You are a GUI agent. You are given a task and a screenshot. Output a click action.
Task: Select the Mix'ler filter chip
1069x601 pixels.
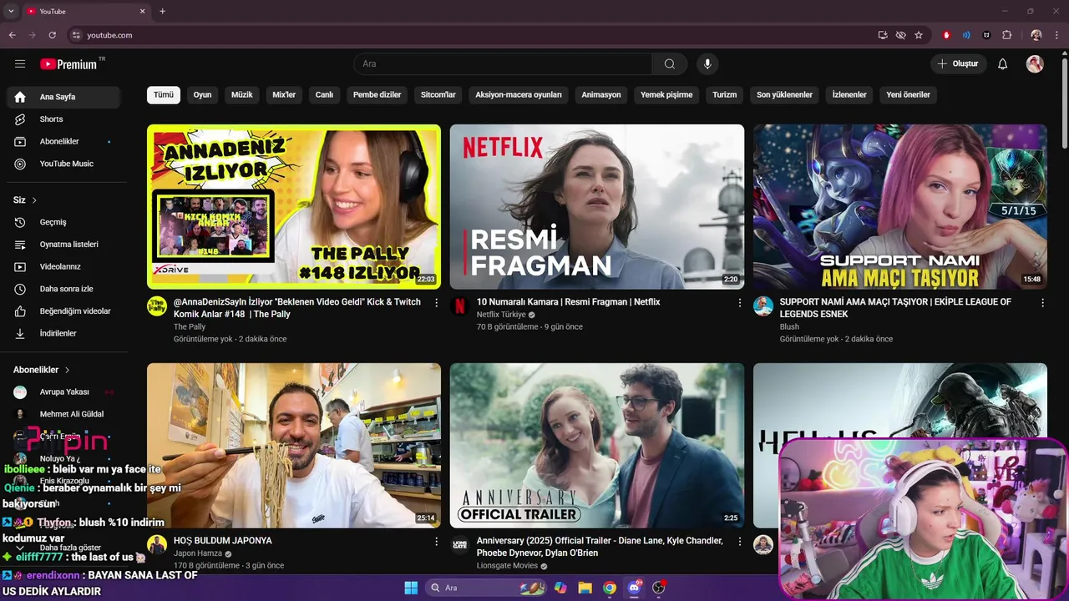tap(284, 95)
